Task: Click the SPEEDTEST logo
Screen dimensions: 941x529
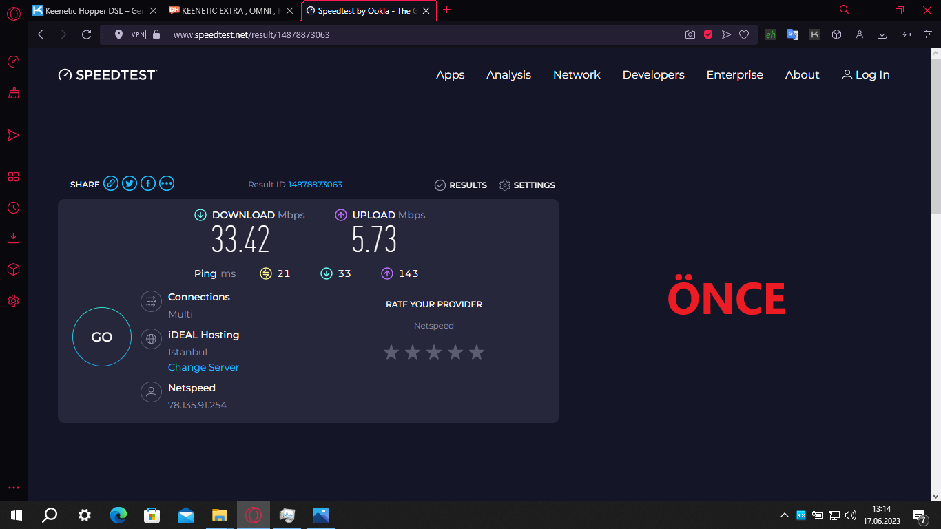Action: (107, 74)
